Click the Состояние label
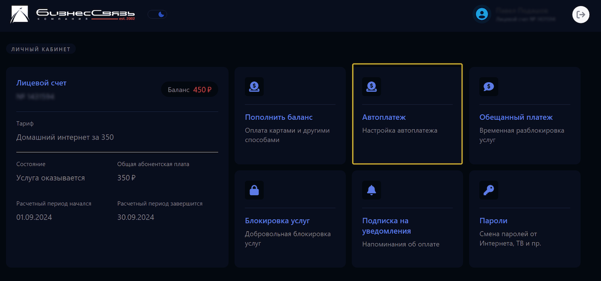This screenshot has width=601, height=281. pyautogui.click(x=31, y=164)
